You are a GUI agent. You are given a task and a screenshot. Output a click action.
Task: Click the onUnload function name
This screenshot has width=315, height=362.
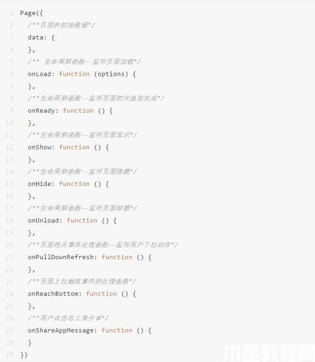click(x=45, y=221)
